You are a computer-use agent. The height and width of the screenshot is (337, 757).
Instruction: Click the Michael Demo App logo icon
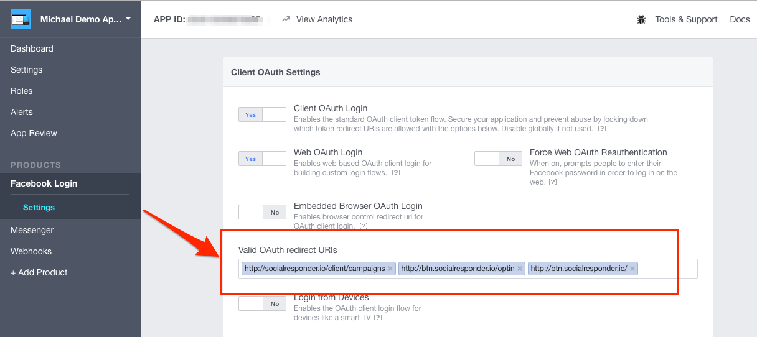pos(21,19)
